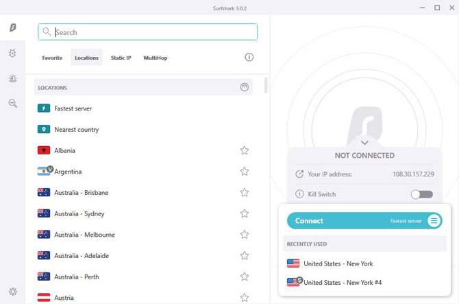The height and width of the screenshot is (304, 459).
Task: Click the Connect button
Action: [x=364, y=220]
